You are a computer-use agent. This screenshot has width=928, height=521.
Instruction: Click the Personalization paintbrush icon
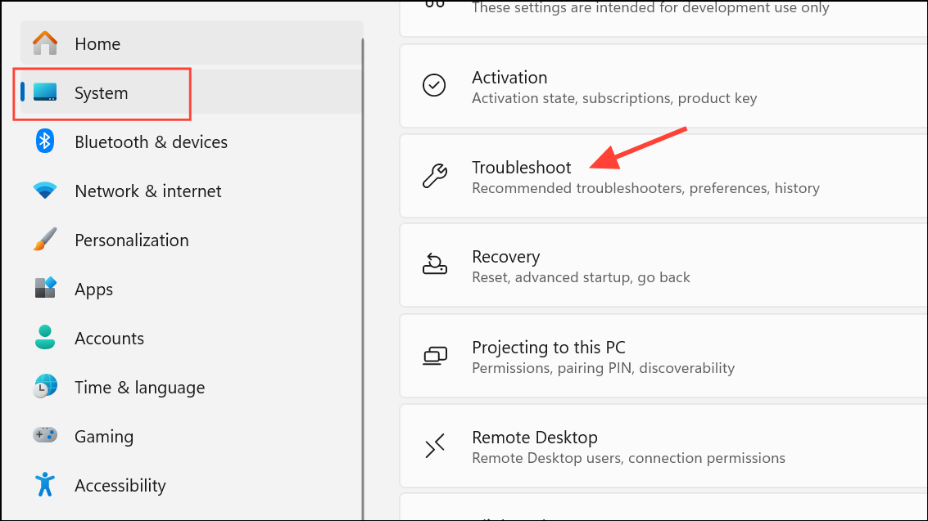point(45,240)
